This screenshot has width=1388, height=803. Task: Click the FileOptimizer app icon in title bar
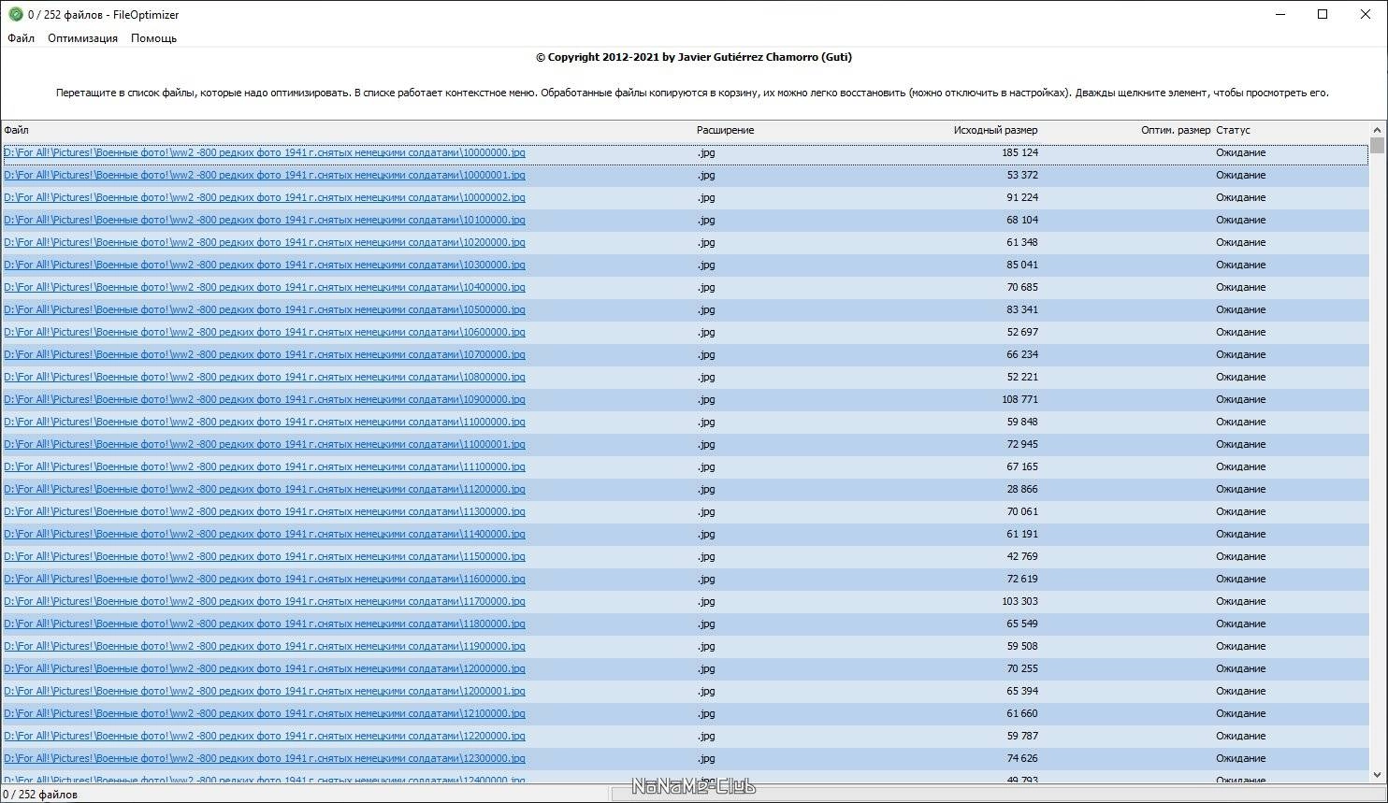16,14
